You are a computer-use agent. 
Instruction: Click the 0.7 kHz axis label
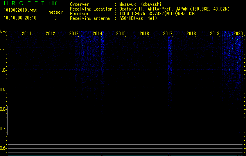pyautogui.click(x=3, y=129)
